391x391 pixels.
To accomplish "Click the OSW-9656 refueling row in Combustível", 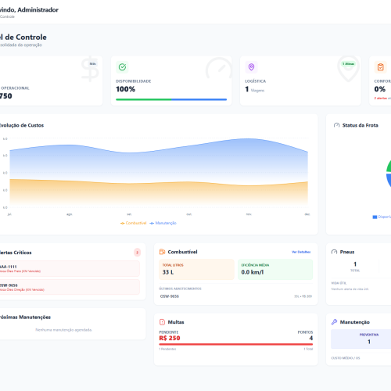I will pos(236,296).
